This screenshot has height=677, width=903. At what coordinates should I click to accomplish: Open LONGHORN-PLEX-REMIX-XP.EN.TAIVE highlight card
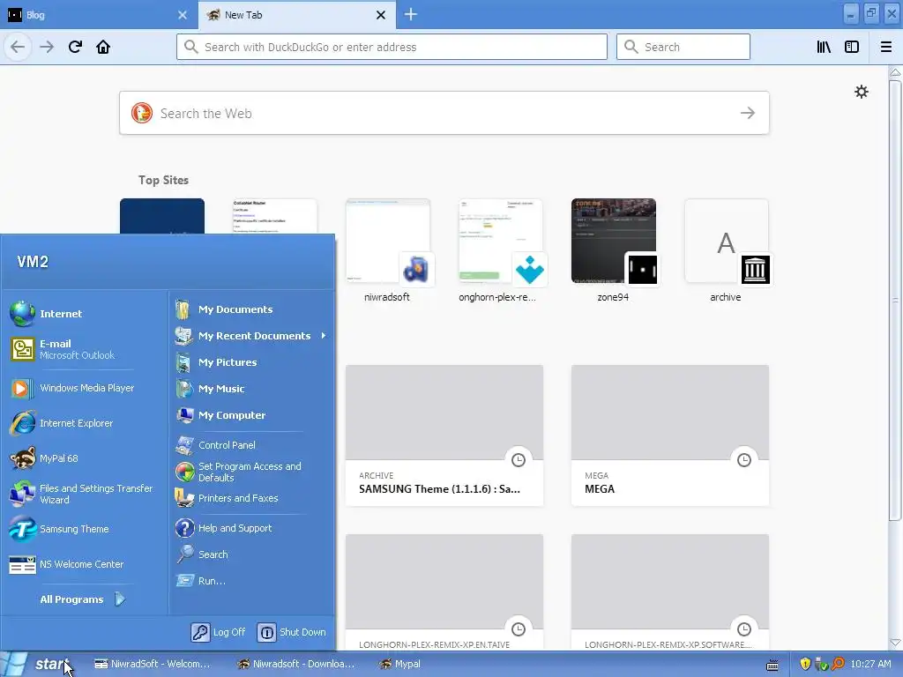click(444, 593)
